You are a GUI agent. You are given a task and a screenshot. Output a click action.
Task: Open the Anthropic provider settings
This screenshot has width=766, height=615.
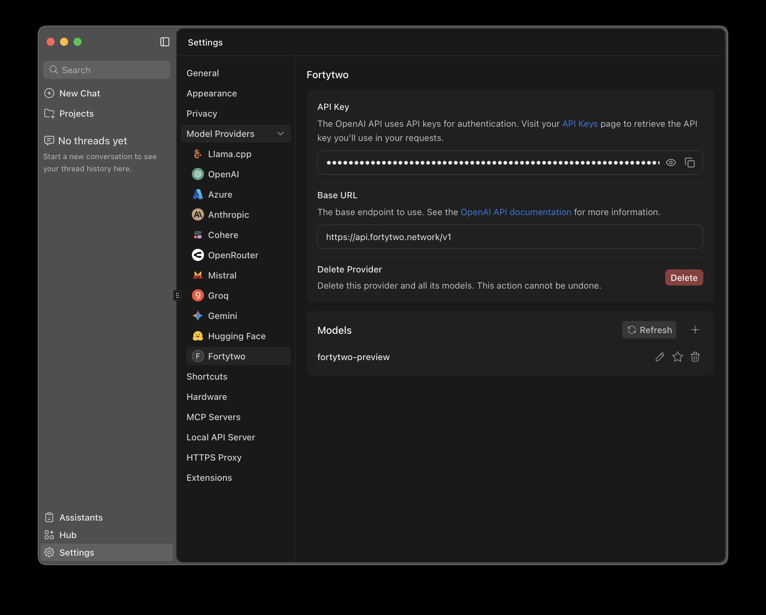229,214
